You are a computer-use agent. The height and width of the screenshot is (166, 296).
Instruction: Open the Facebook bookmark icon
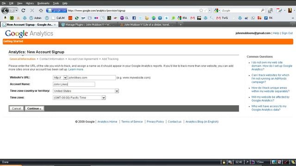pos(134,18)
